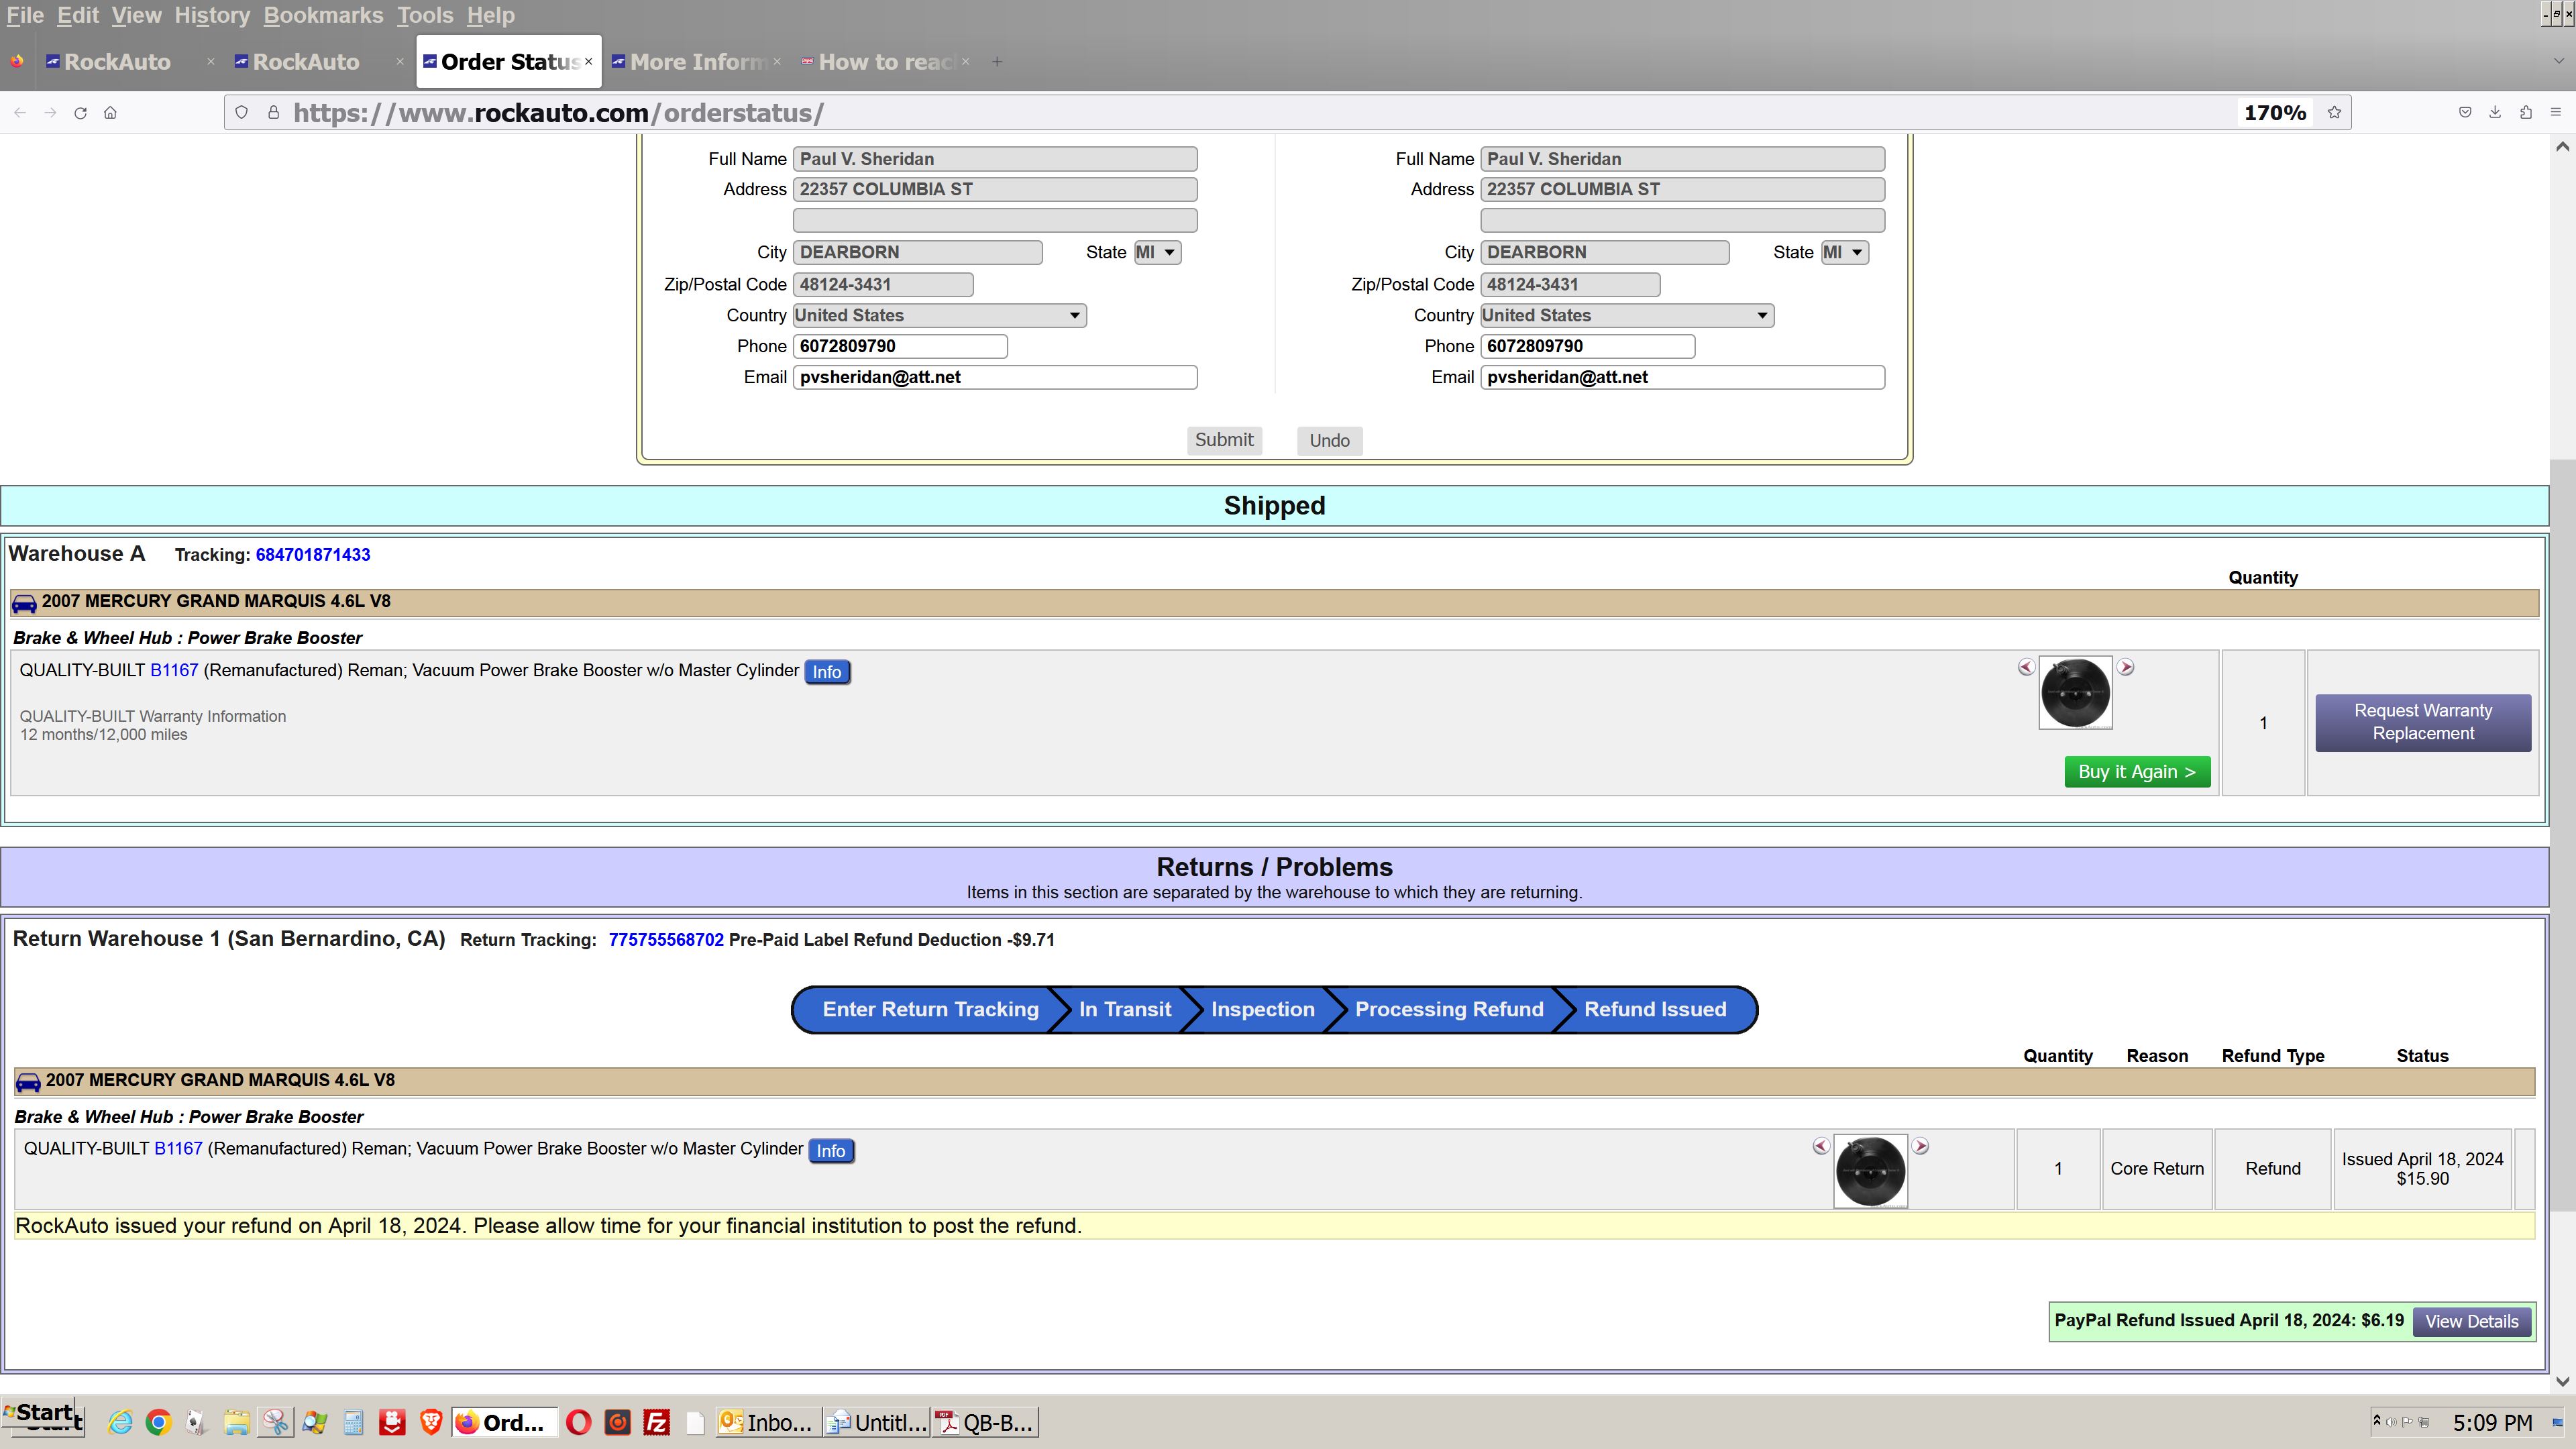Launch the Opera browser from the taskbar

[578, 1422]
